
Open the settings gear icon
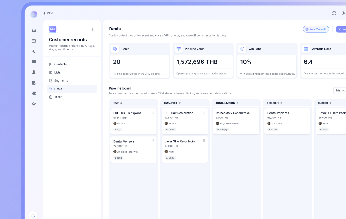point(34,104)
